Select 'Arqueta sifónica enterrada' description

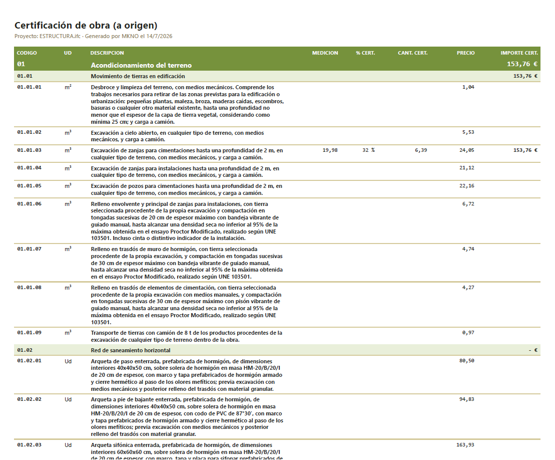coord(187,451)
